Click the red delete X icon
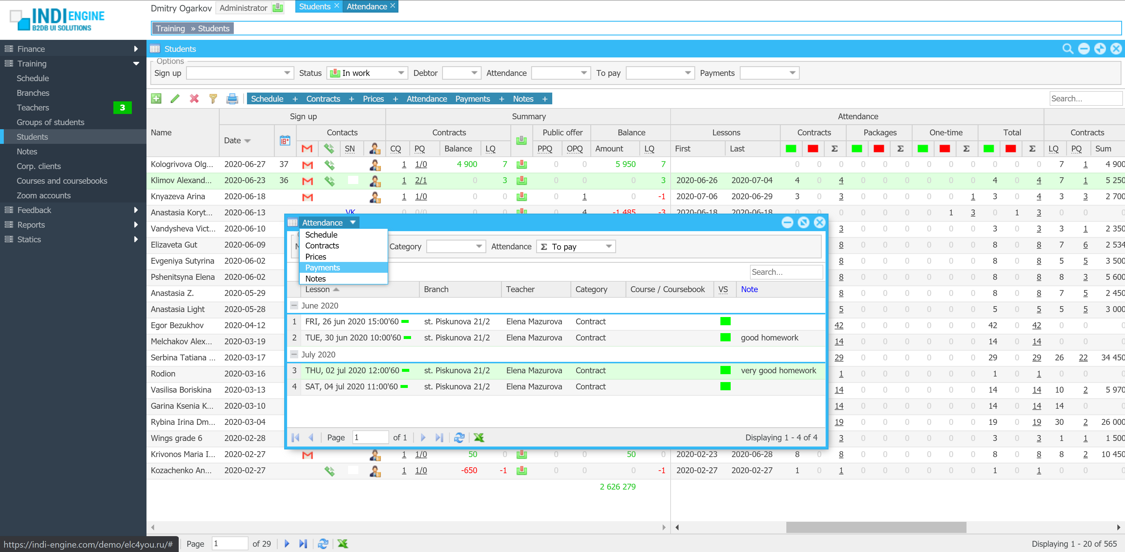 tap(194, 99)
